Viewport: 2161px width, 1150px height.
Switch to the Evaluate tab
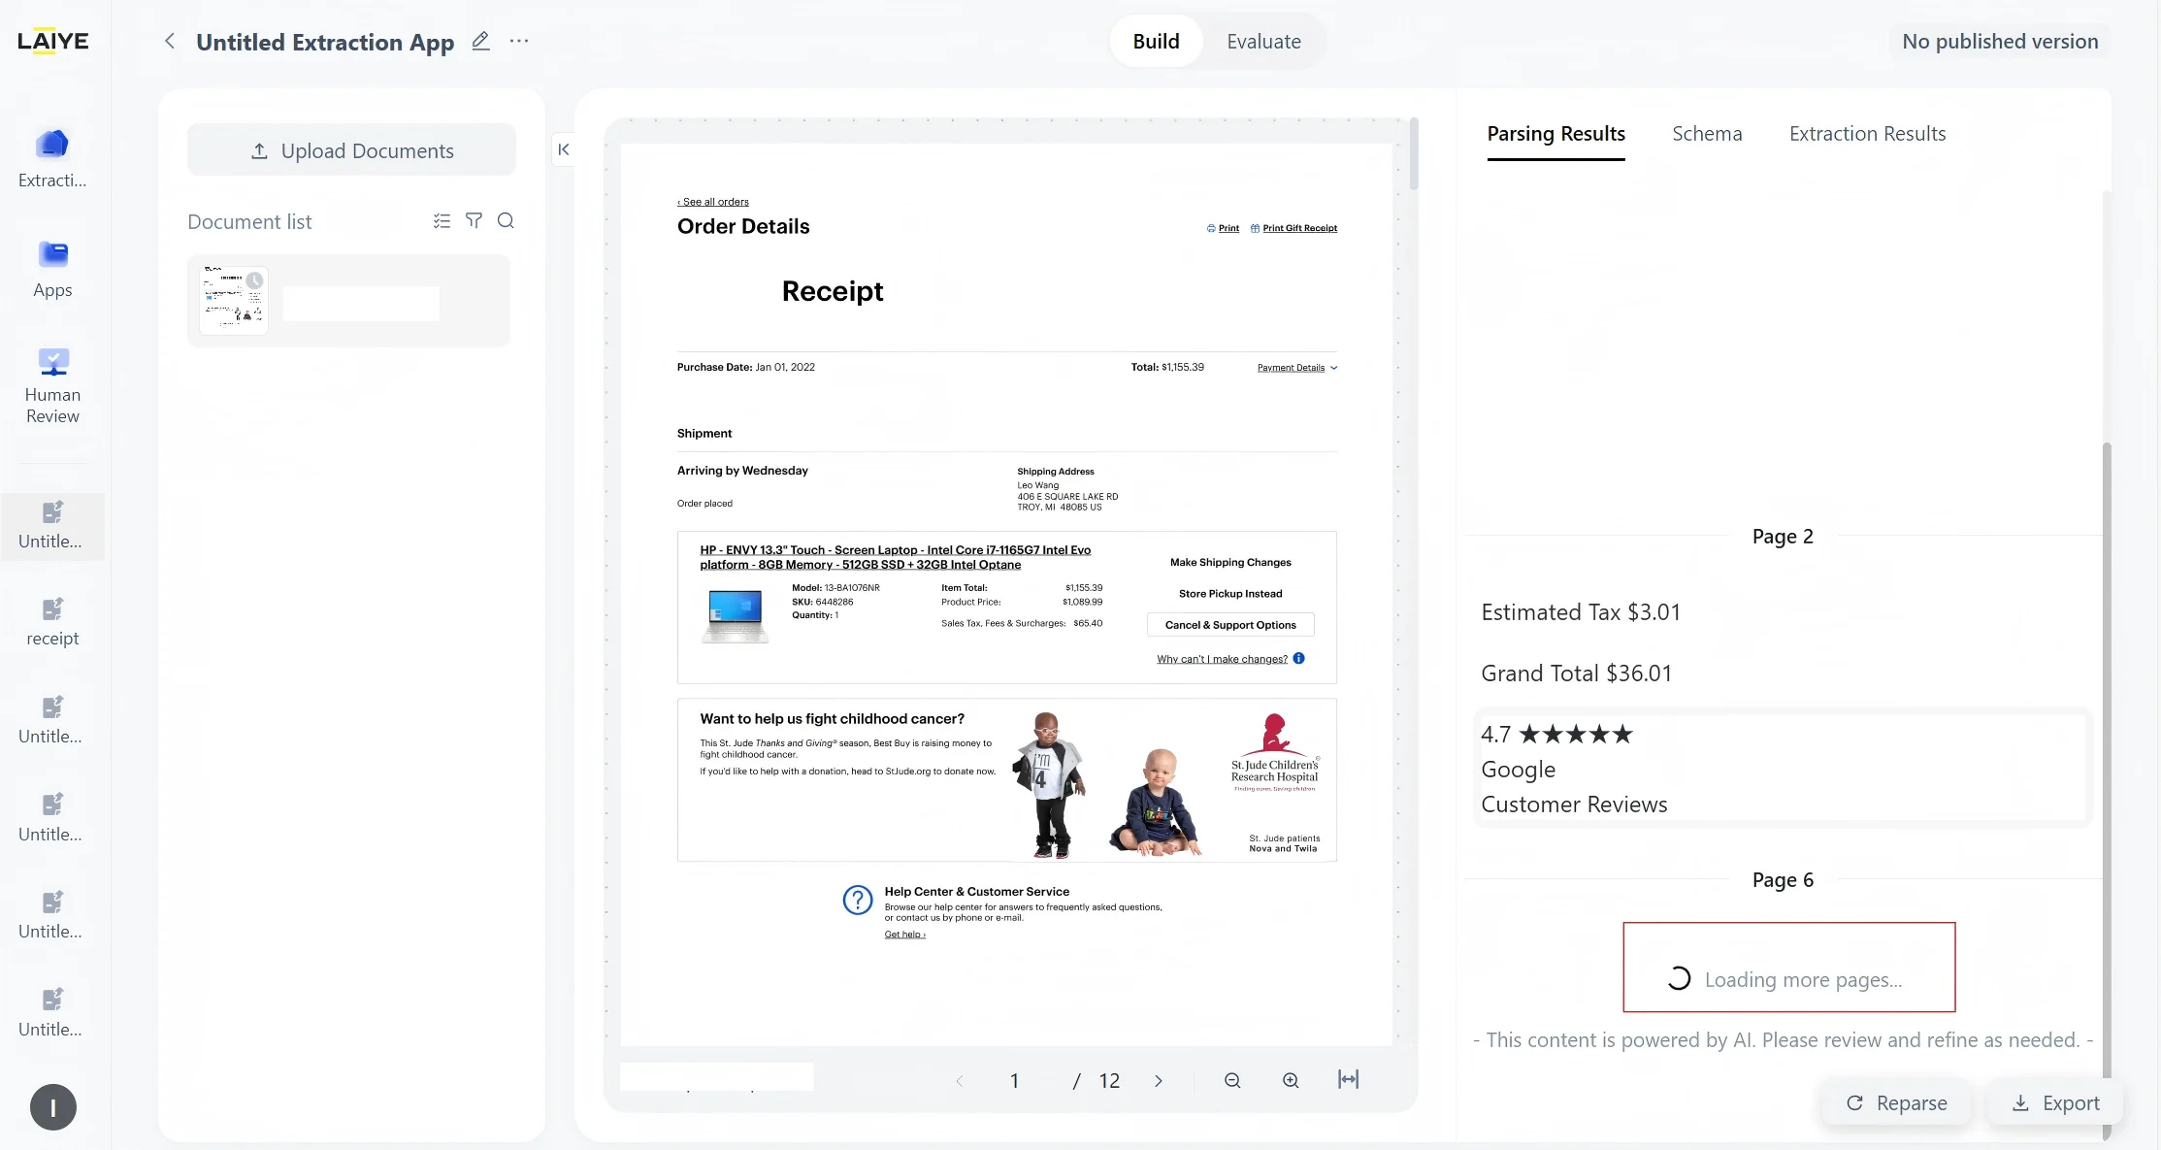1263,42
